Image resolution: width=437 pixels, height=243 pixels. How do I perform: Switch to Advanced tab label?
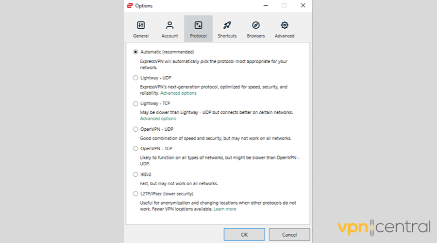[x=285, y=35]
